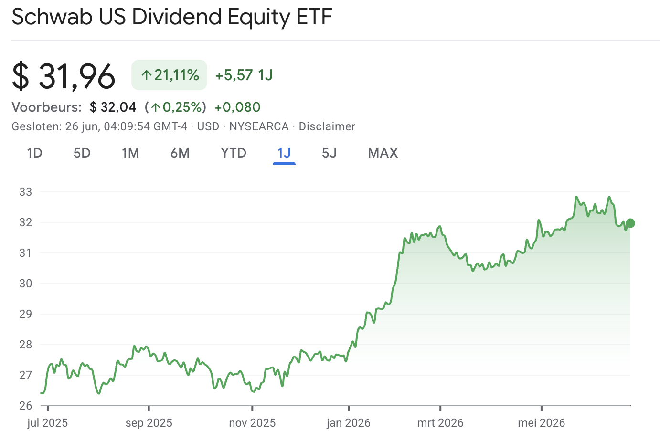Click the 28 y-axis value
The image size is (660, 441).
[26, 345]
